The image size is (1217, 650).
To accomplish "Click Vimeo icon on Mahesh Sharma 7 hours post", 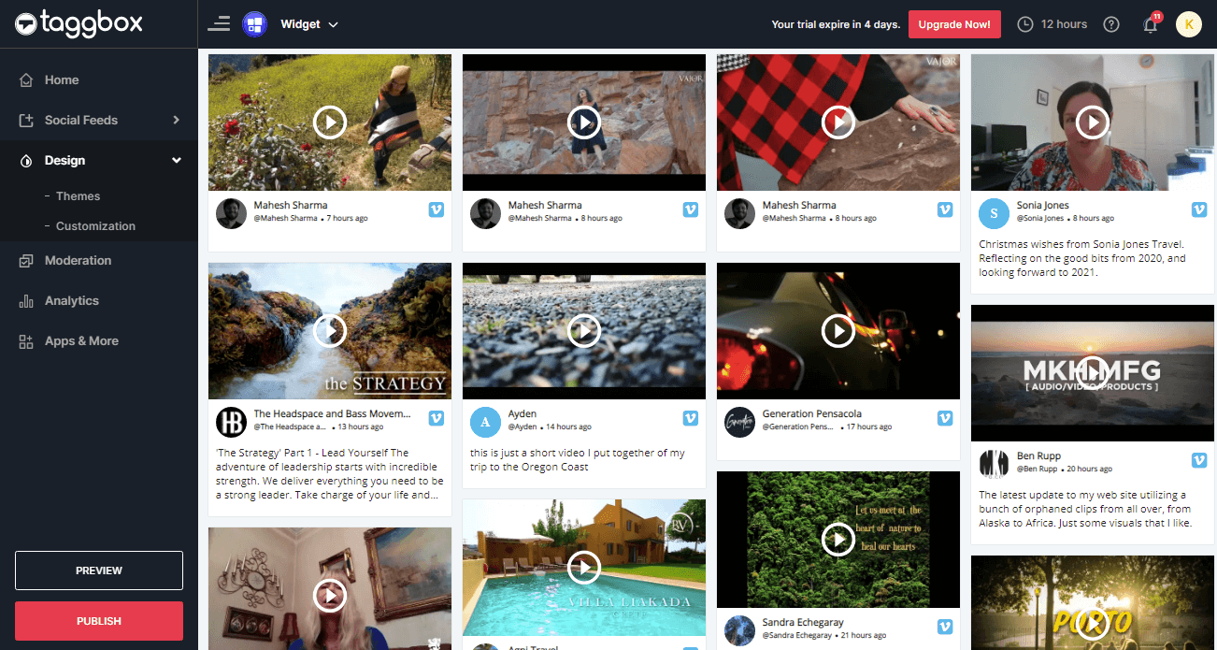I will tap(436, 209).
